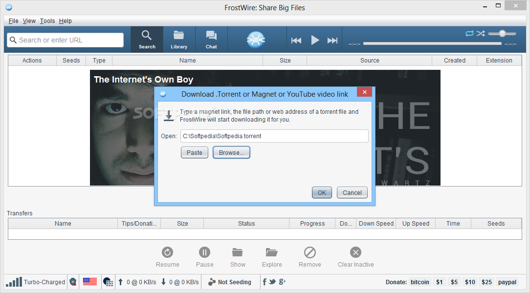The height and width of the screenshot is (293, 530).
Task: Sort results by Source column
Action: coord(370,61)
